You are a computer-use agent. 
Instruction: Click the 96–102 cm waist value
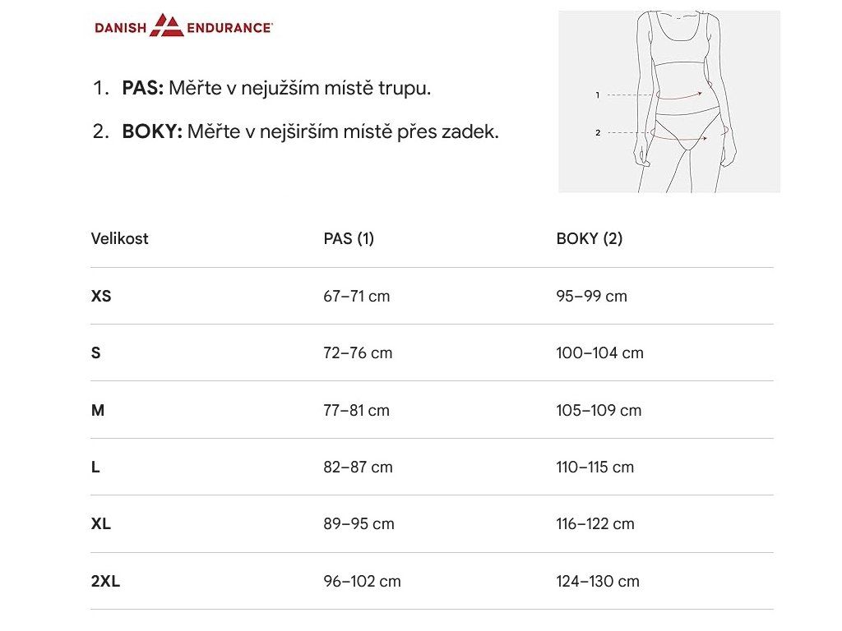coord(362,581)
